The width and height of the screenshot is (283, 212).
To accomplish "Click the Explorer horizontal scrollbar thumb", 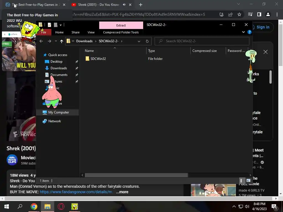I will pyautogui.click(x=136, y=175).
